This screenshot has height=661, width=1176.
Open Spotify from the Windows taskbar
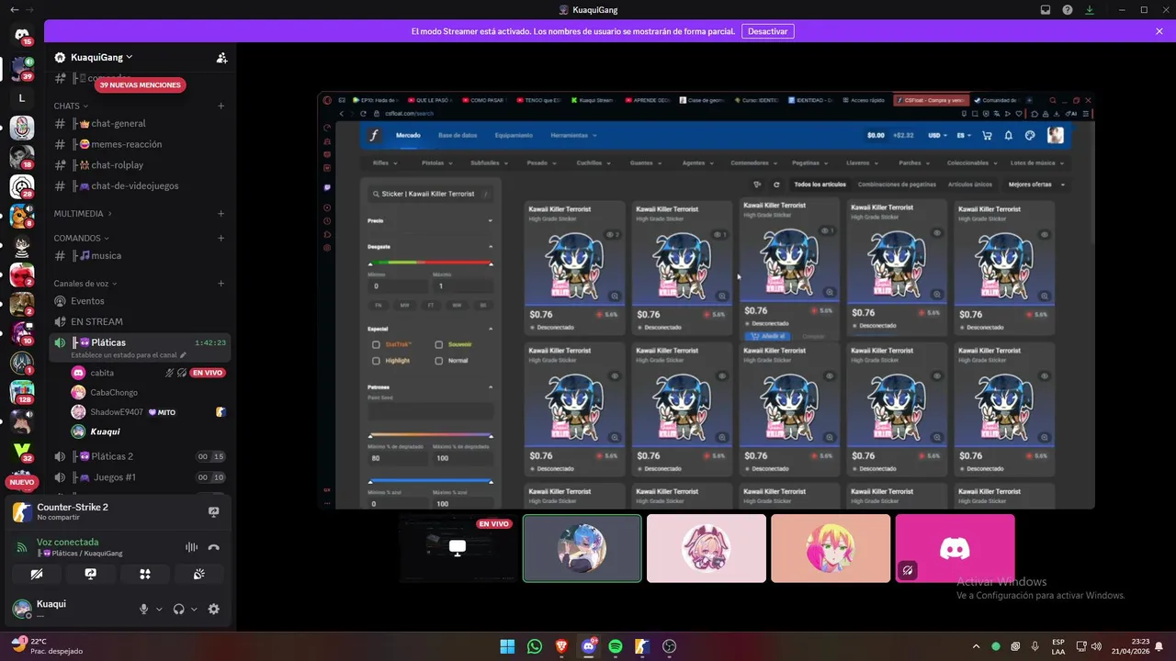pyautogui.click(x=616, y=646)
